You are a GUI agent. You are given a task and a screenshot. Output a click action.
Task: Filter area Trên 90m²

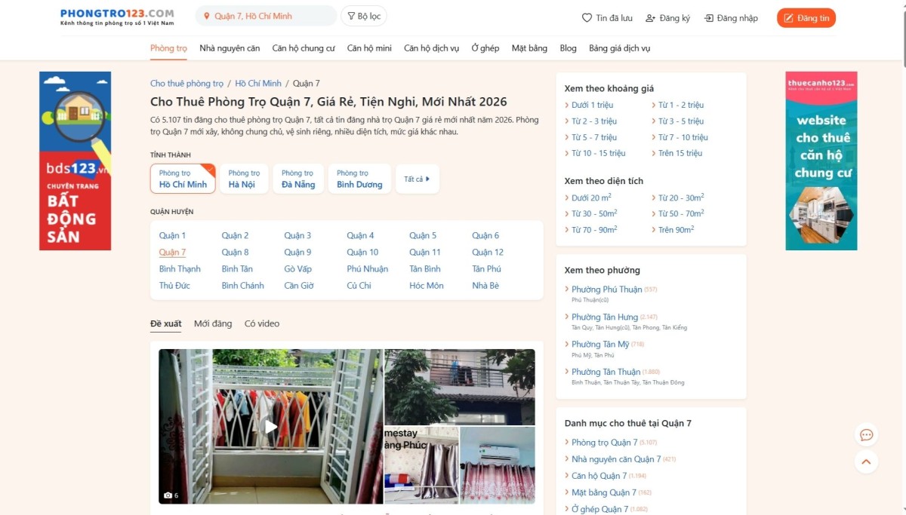click(676, 229)
